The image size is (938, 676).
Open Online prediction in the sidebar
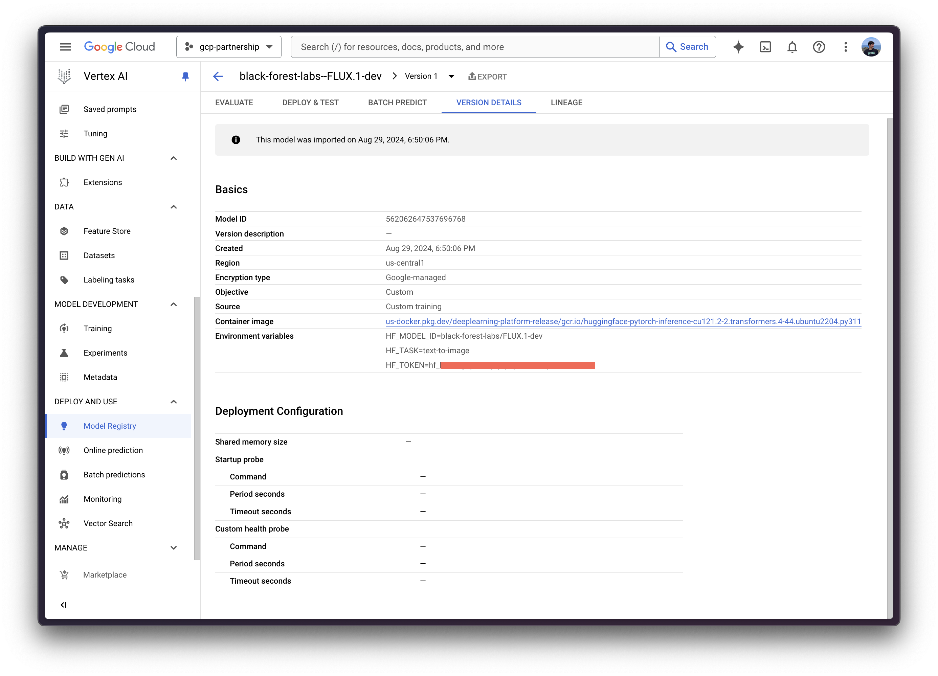click(x=113, y=450)
